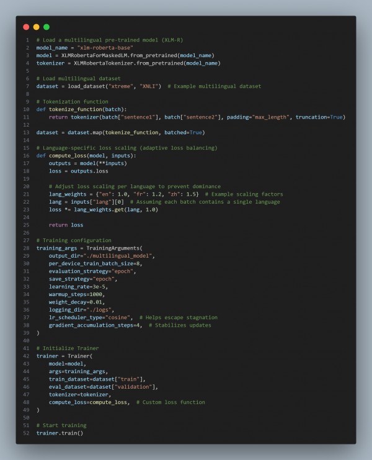Click the red close window dot
This screenshot has width=372, height=460.
click(x=26, y=27)
